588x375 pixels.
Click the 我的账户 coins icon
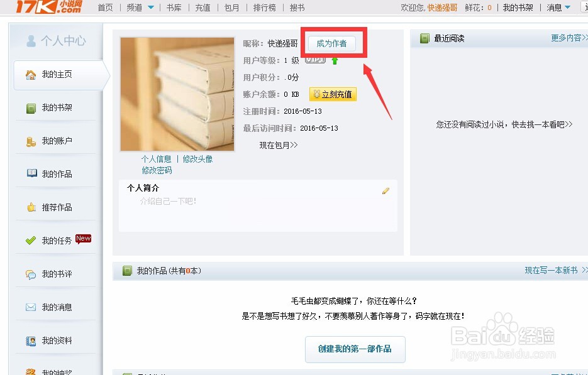(31, 141)
